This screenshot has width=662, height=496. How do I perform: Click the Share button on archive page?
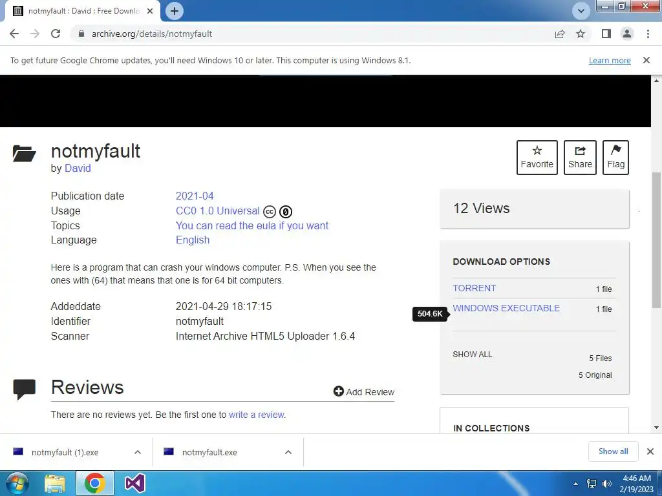coord(580,158)
